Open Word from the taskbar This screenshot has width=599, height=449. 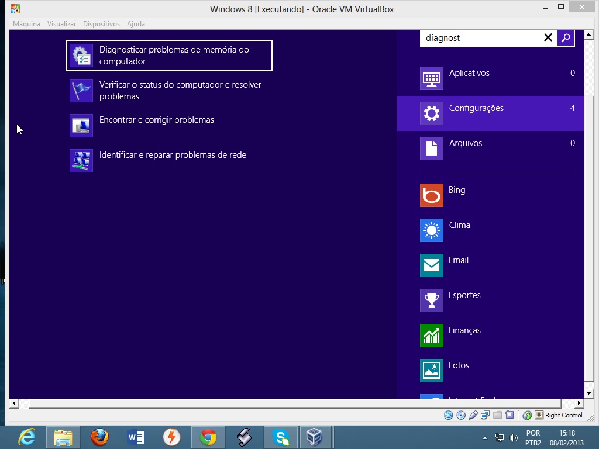click(x=136, y=437)
